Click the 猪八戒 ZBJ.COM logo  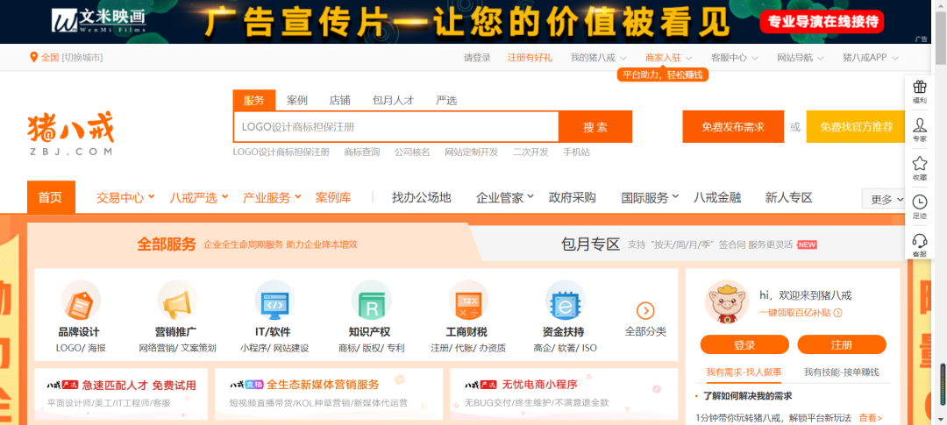tap(70, 133)
